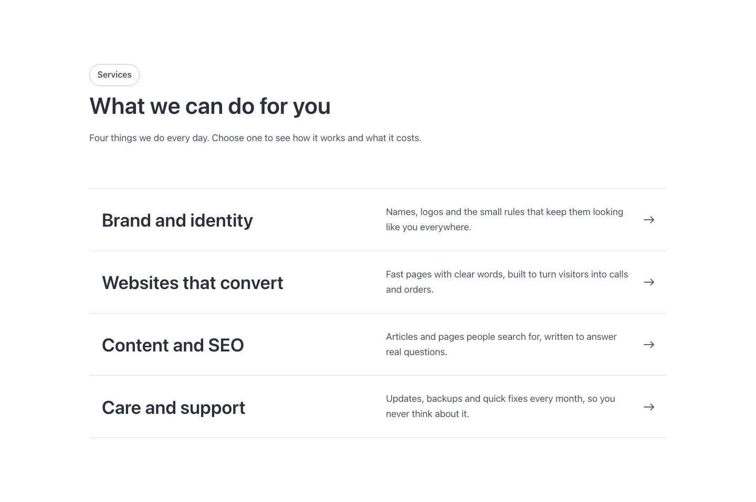
Task: Open the Brand and identity service heading
Action: pos(177,220)
